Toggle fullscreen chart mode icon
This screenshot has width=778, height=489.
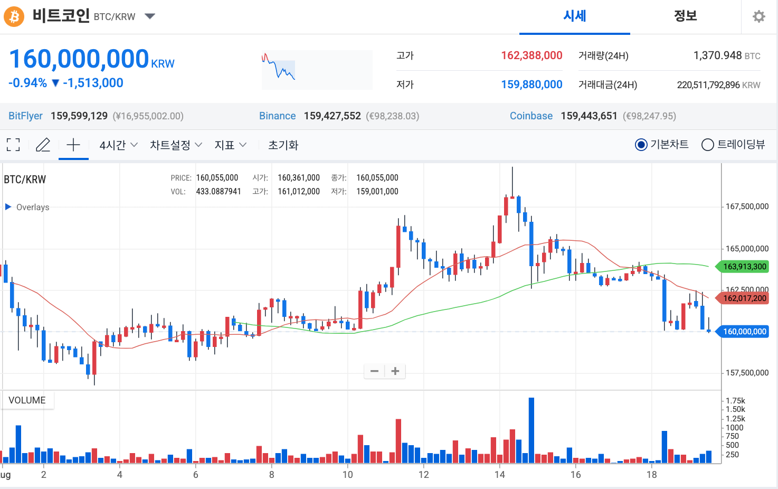pos(13,145)
